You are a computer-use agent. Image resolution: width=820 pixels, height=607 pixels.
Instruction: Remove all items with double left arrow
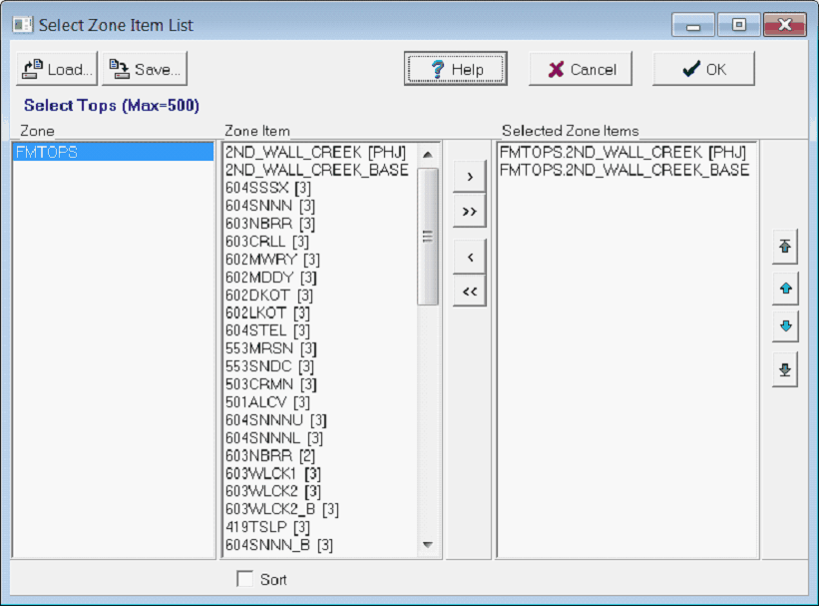click(469, 292)
